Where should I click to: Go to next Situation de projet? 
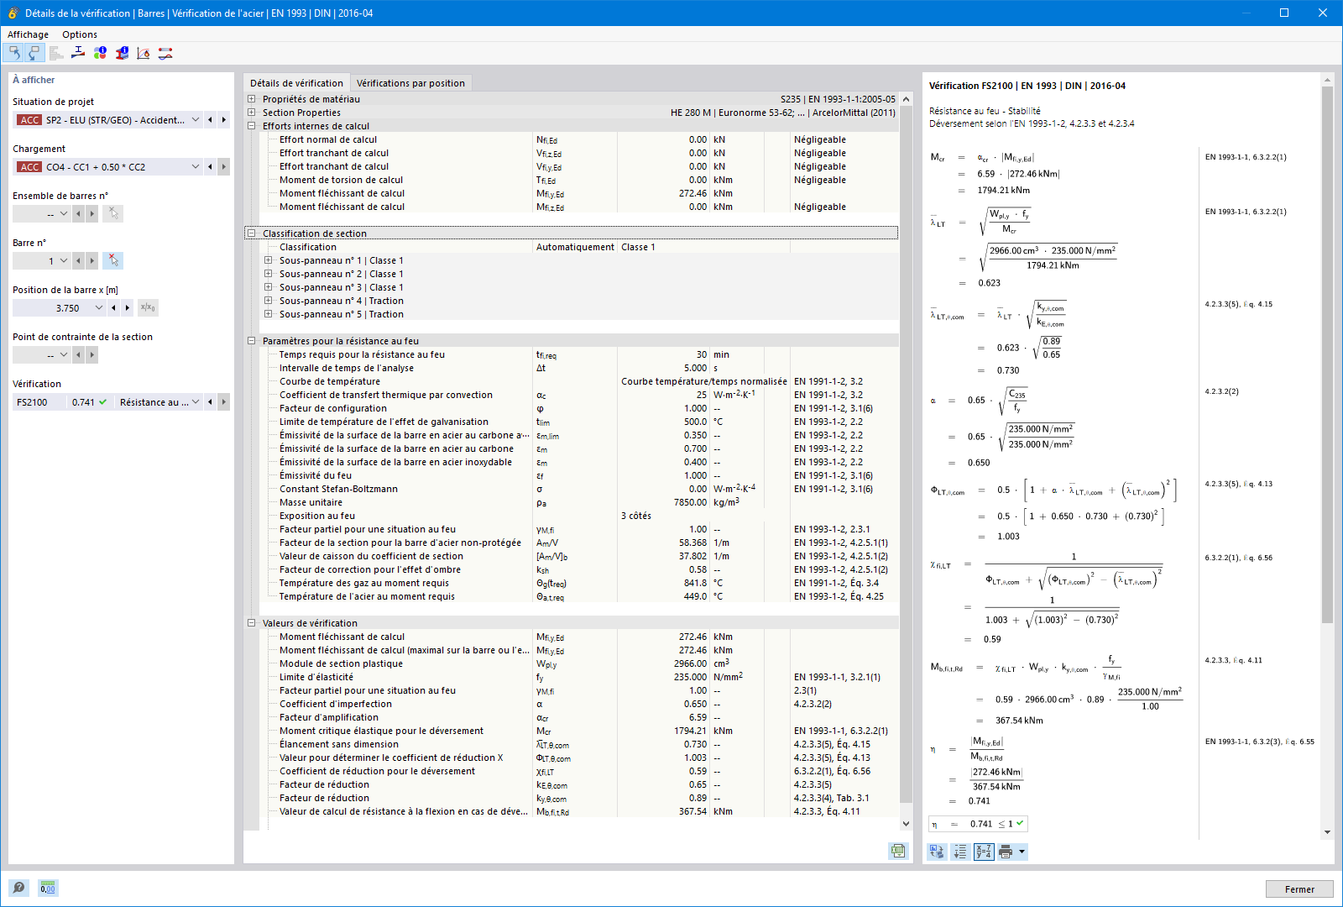coord(224,120)
